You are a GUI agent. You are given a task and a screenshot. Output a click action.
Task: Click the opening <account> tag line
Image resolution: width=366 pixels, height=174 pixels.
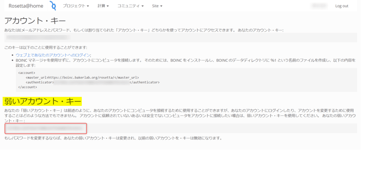(x=26, y=73)
